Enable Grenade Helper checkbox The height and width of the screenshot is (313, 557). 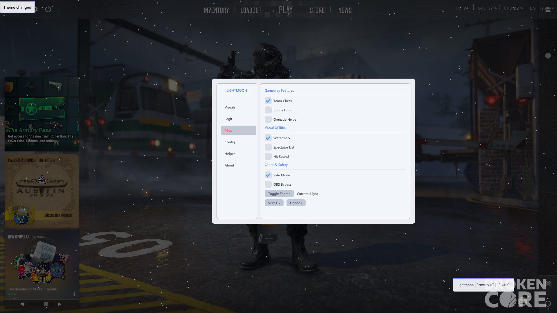[268, 120]
